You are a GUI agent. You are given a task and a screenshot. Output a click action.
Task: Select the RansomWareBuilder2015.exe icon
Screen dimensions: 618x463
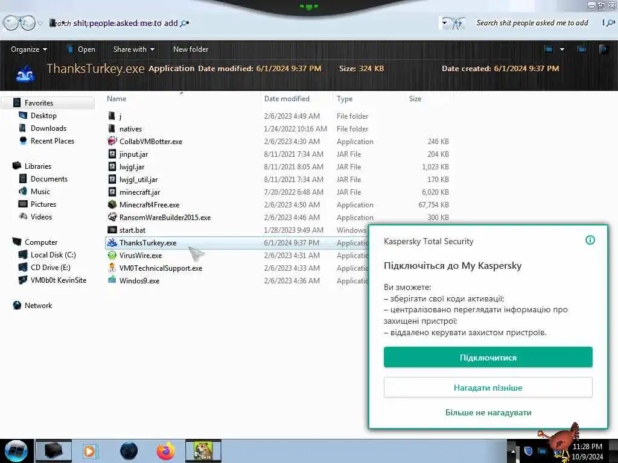click(112, 217)
